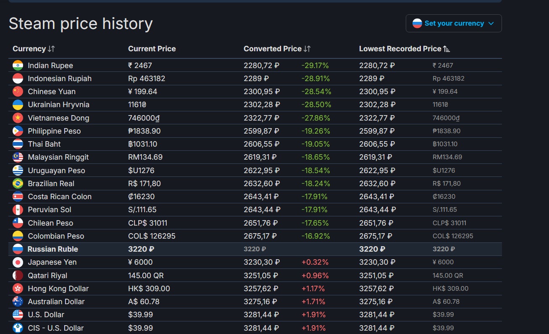Click the Russian Ruble currency name
The image size is (549, 334).
[53, 249]
